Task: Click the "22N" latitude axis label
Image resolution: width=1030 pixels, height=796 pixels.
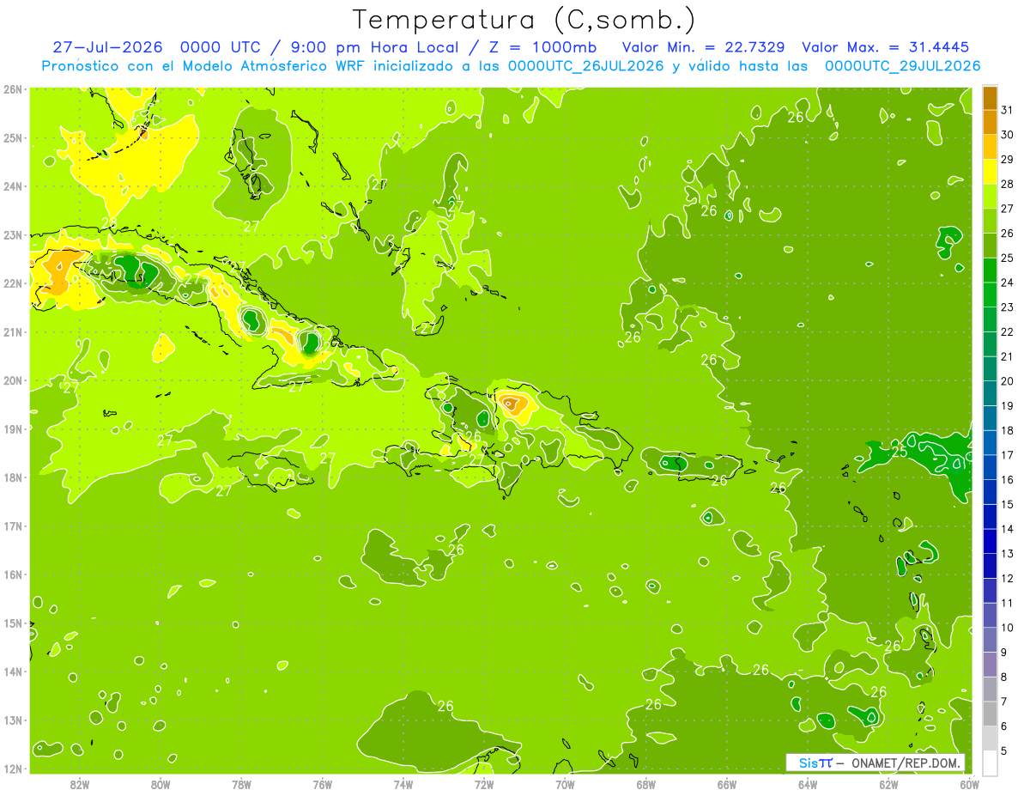Action: point(13,283)
